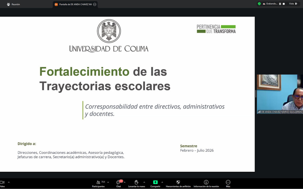Expand the Video options arrow

(x=9, y=182)
